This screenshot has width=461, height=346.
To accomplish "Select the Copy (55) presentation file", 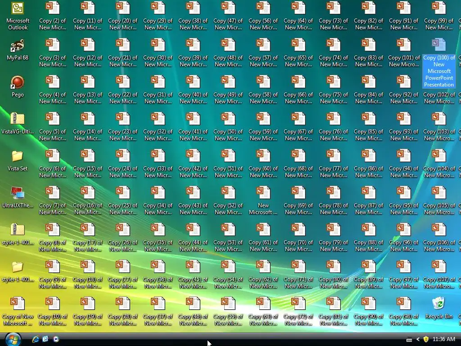I will click(228, 312).
